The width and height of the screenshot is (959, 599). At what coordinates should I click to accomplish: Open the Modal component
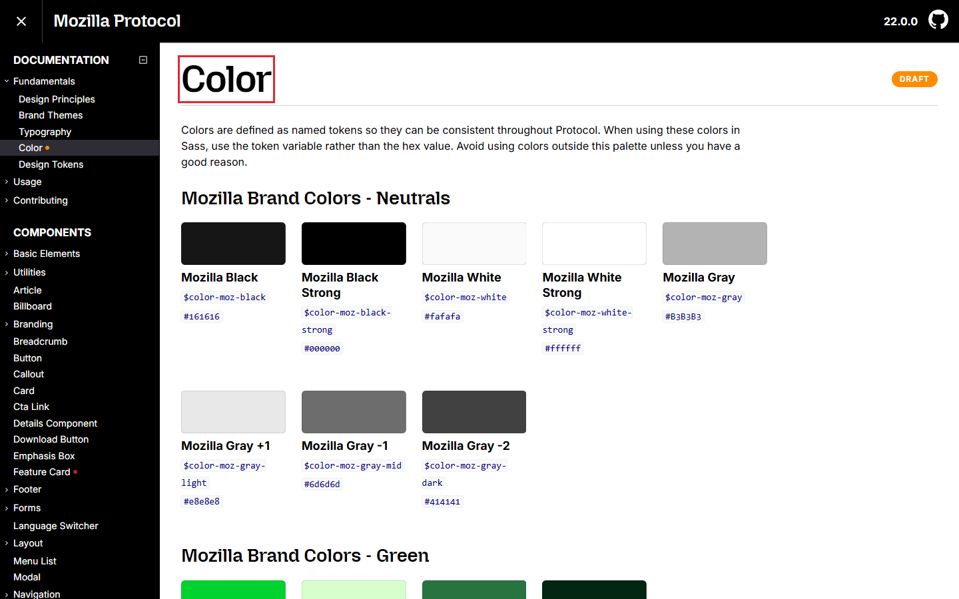[27, 577]
